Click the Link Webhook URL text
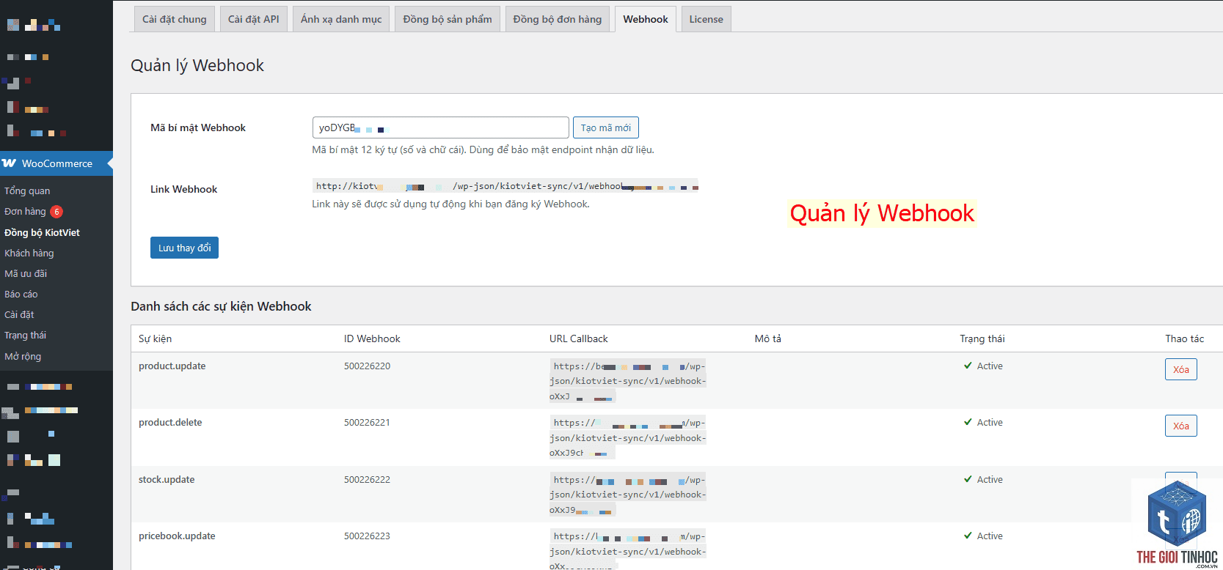This screenshot has height=570, width=1223. 505,186
